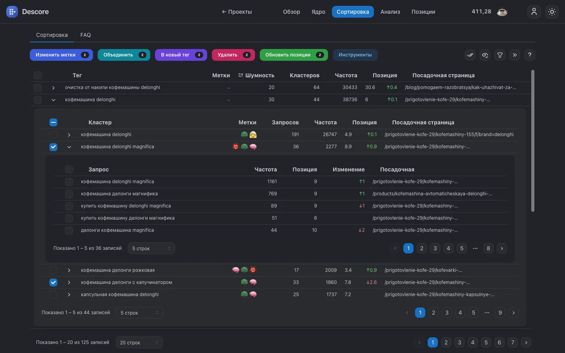565x353 pixels.
Task: Open the Позиции navigation item
Action: (423, 12)
